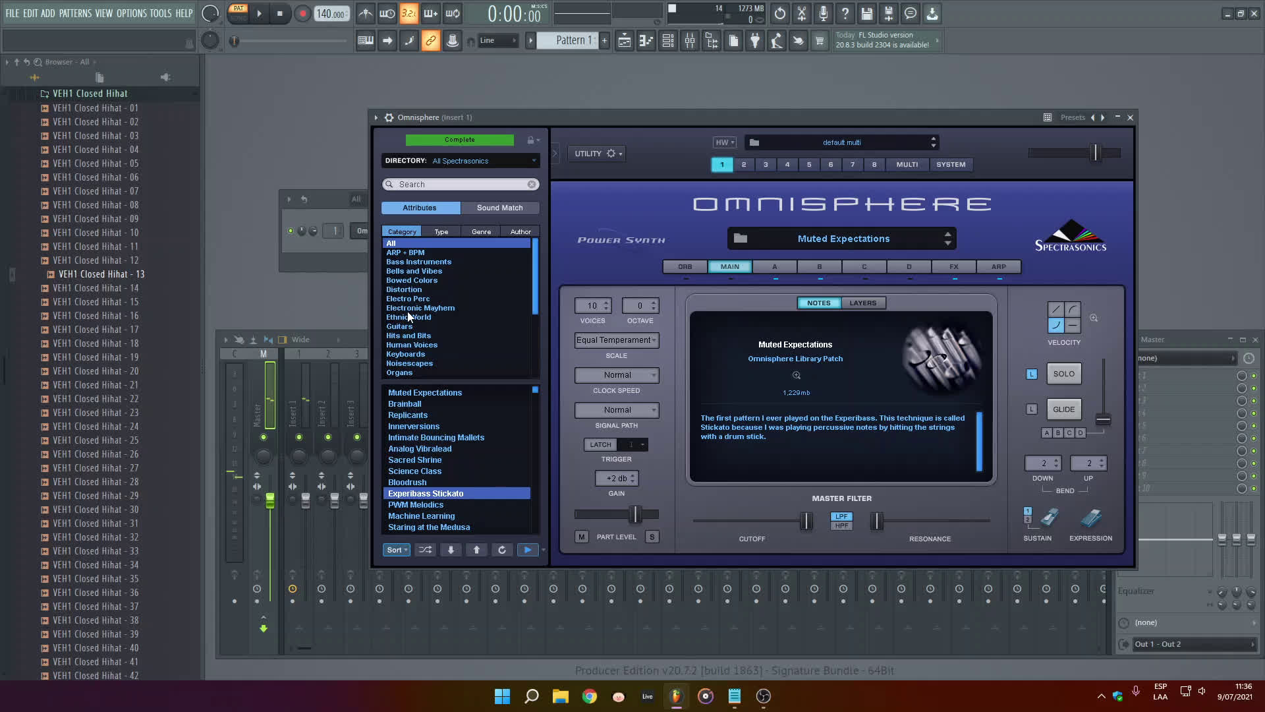Select the Sound Match tab

[500, 208]
